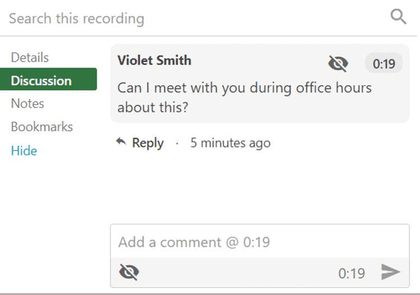420x295 pixels.
Task: Select the Discussion tab
Action: tap(41, 80)
